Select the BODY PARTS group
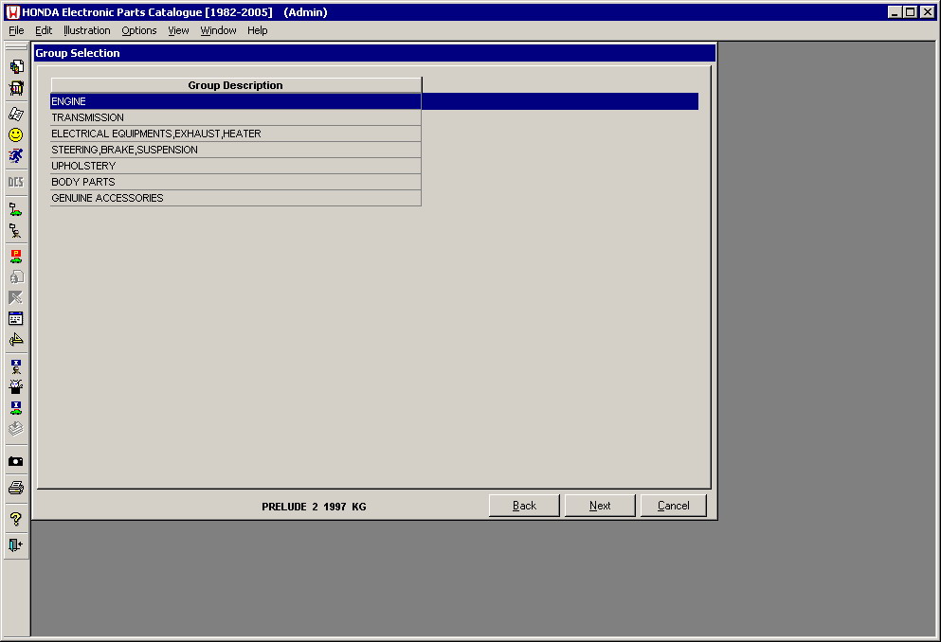The width and height of the screenshot is (941, 642). pos(235,182)
